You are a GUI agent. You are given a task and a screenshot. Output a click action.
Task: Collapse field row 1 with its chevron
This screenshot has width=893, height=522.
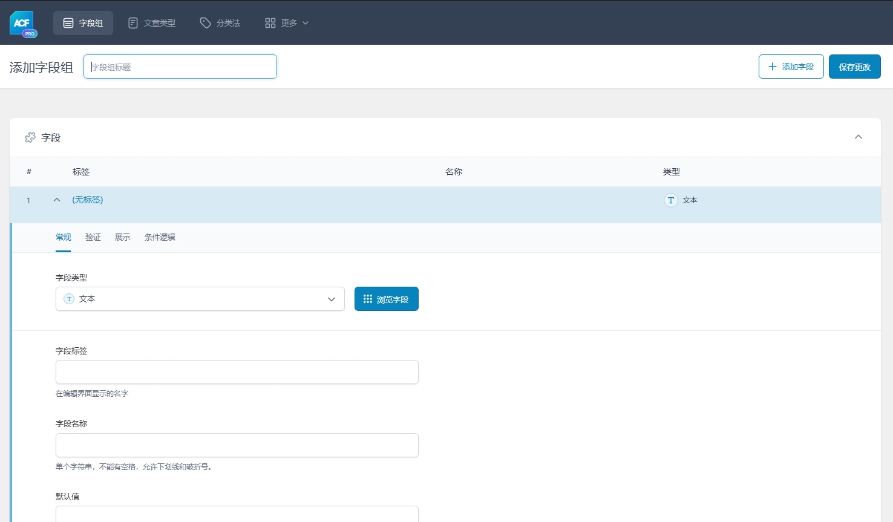56,198
